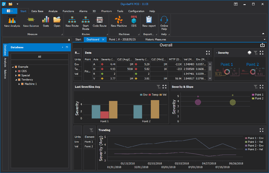Create a New report
The image size is (269, 173).
(149, 21)
